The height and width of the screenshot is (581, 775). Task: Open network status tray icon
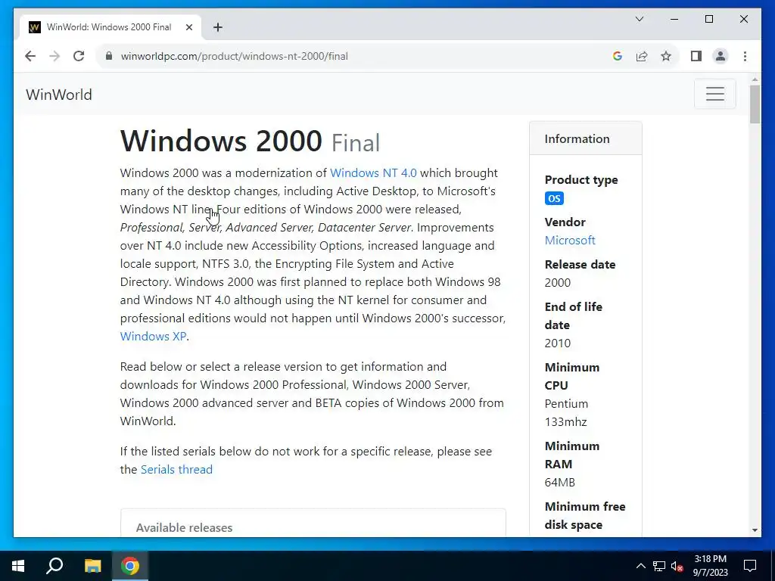coord(659,566)
